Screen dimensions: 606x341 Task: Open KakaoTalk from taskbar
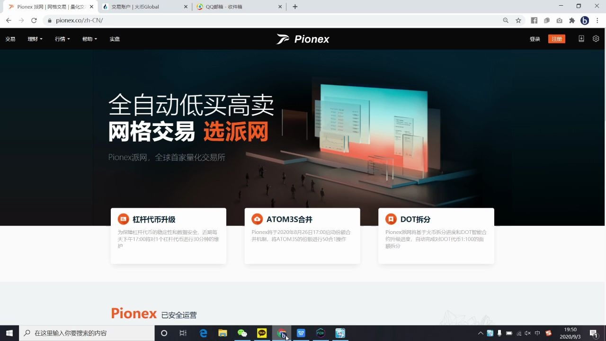tap(262, 333)
